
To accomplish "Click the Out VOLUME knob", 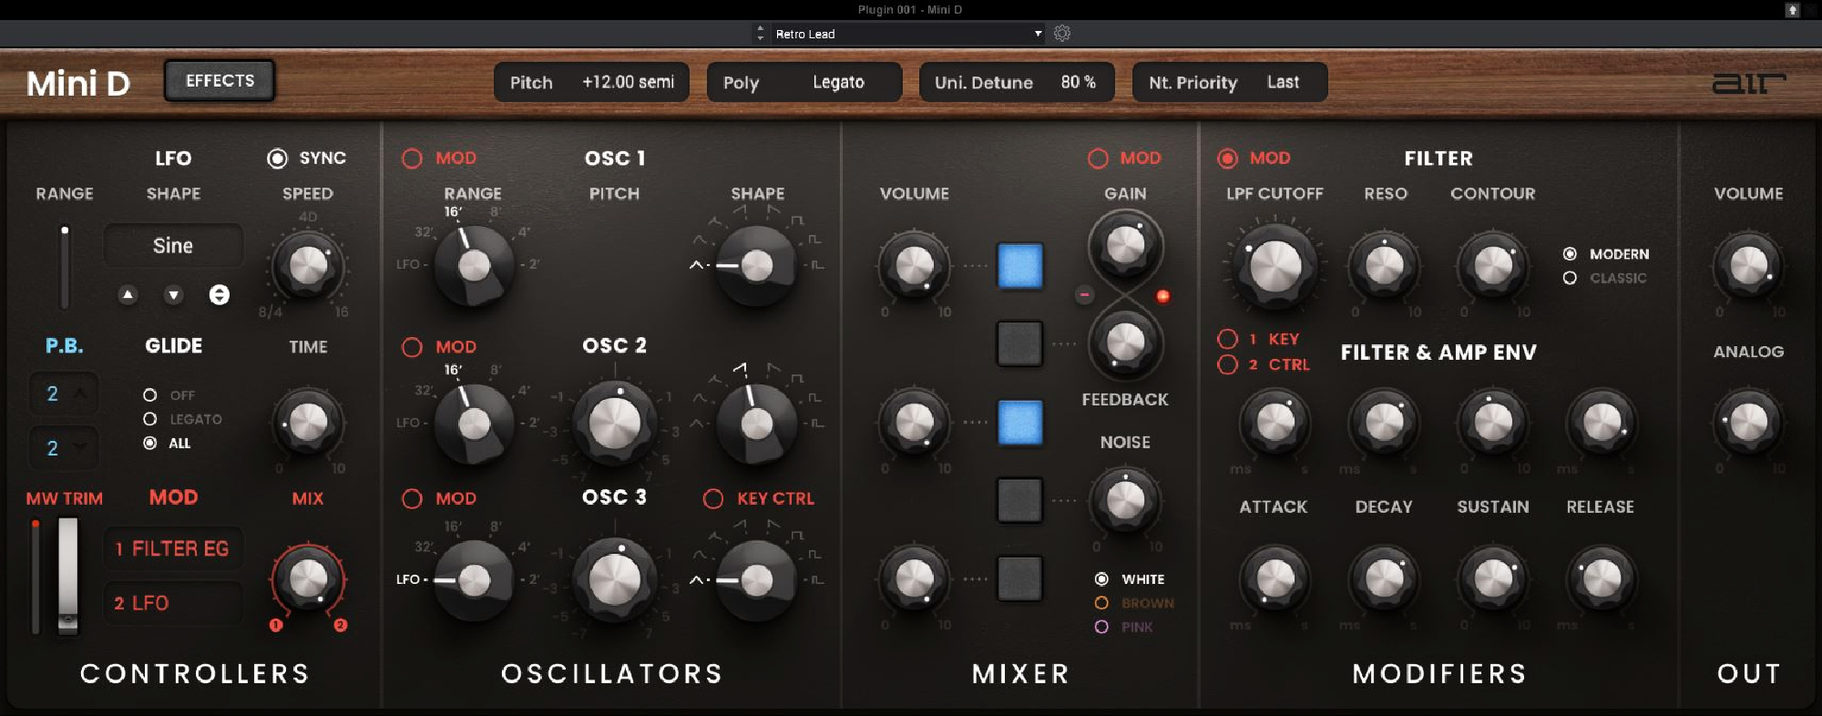I will point(1748,266).
